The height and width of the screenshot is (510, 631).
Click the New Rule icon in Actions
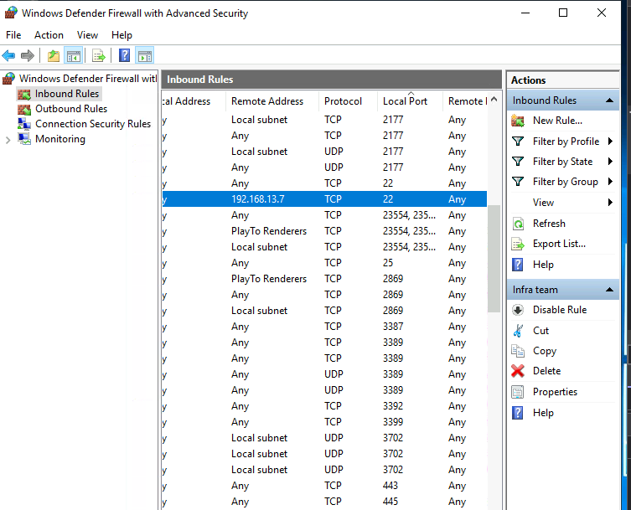518,121
